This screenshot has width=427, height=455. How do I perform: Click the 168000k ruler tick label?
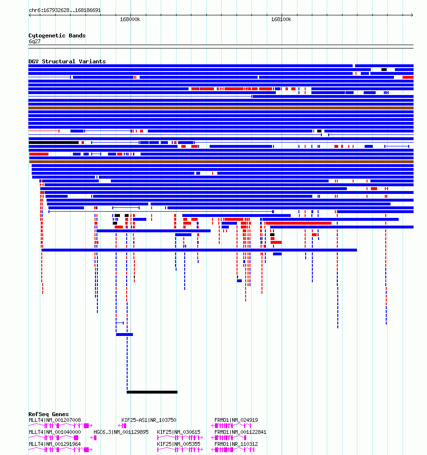pyautogui.click(x=130, y=20)
